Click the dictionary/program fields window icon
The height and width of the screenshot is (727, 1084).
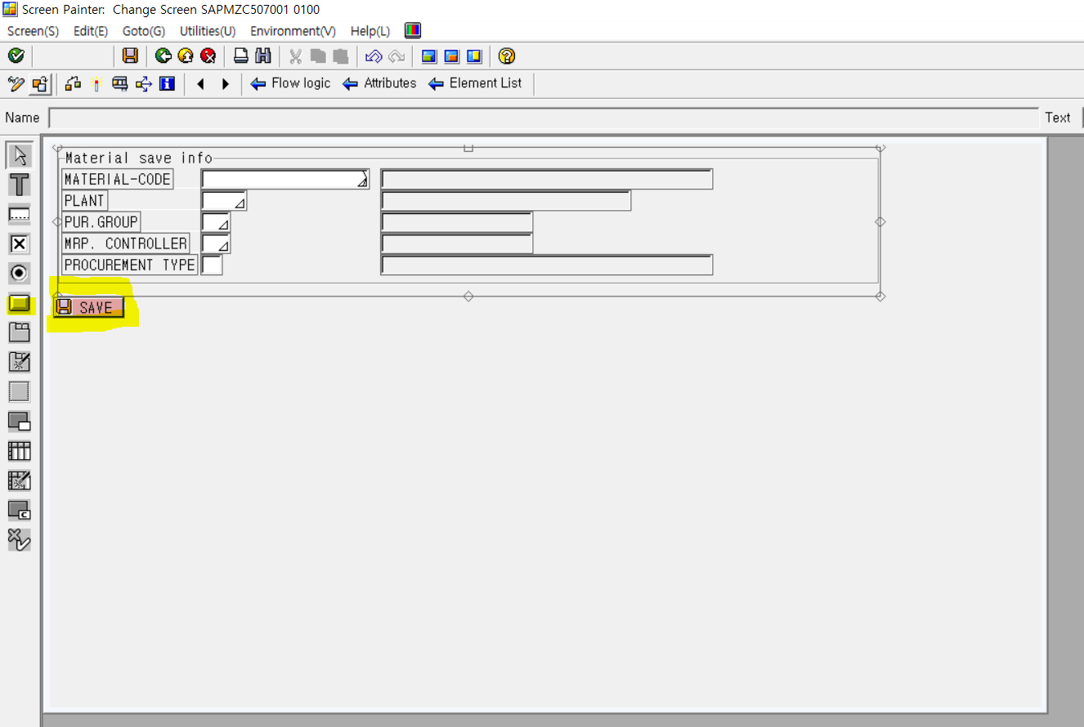120,83
